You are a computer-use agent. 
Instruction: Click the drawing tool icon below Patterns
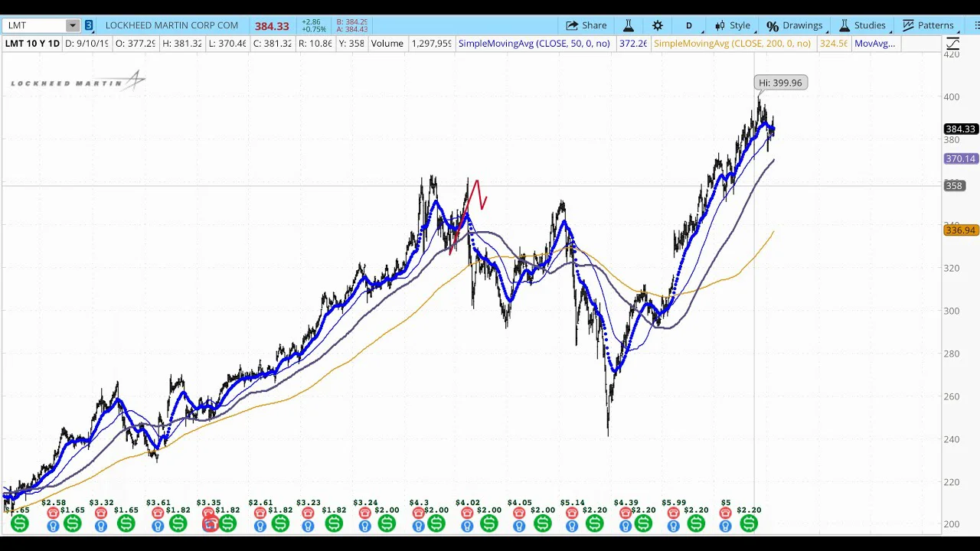(x=952, y=44)
